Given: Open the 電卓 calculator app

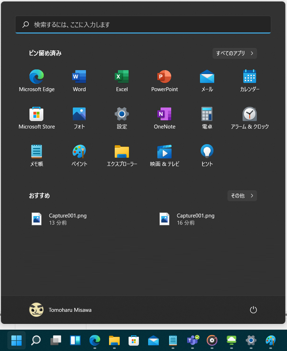Looking at the screenshot, I should pos(207,118).
